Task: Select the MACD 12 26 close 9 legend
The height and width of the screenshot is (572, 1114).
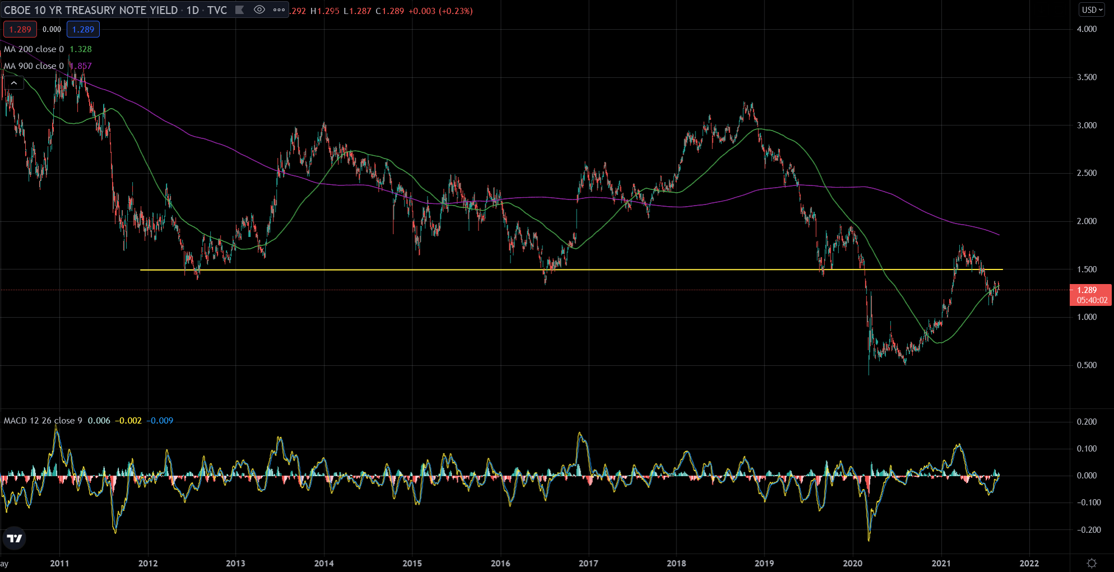Action: (43, 421)
